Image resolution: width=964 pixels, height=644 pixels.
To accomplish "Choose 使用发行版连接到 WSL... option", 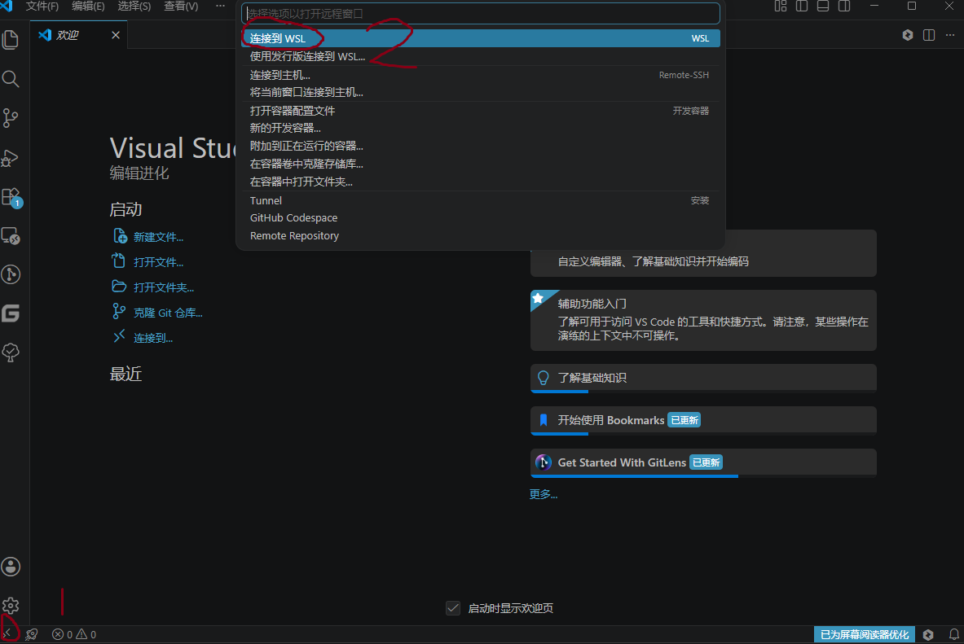I will (x=480, y=56).
